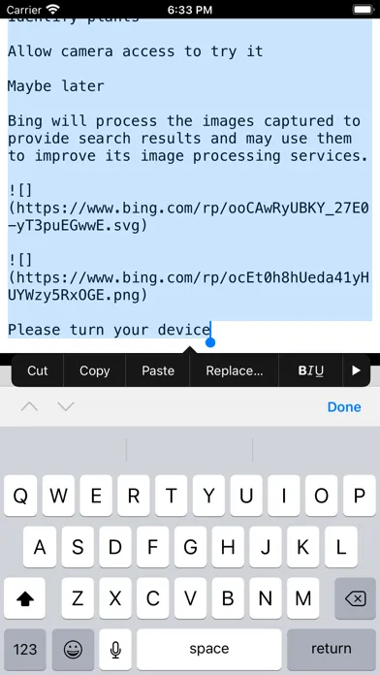Open the BIU text formatting options
Viewport: 380px width, 675px height.
pyautogui.click(x=311, y=370)
